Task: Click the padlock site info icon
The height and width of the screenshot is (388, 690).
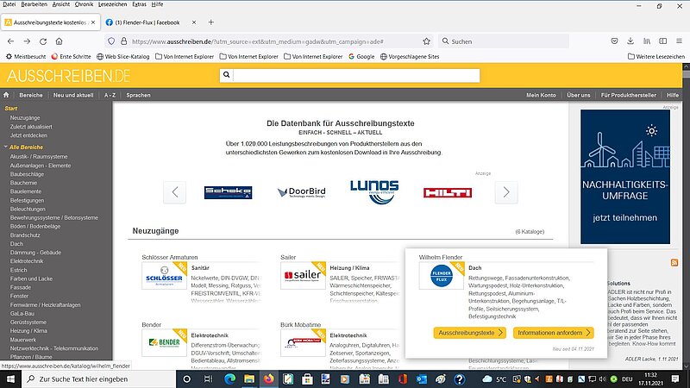Action: pos(123,41)
